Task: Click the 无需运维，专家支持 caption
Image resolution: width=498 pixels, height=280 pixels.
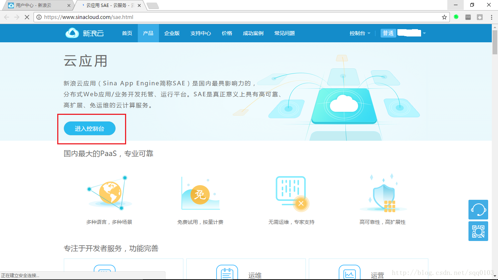Action: point(291,222)
